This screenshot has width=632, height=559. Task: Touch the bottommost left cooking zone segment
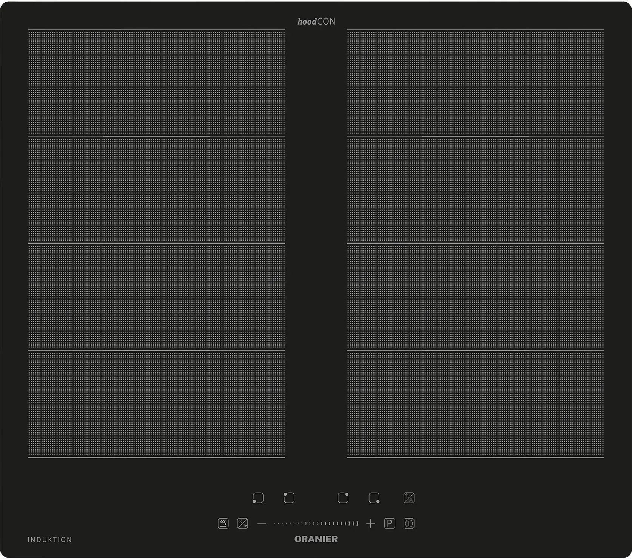[156, 404]
